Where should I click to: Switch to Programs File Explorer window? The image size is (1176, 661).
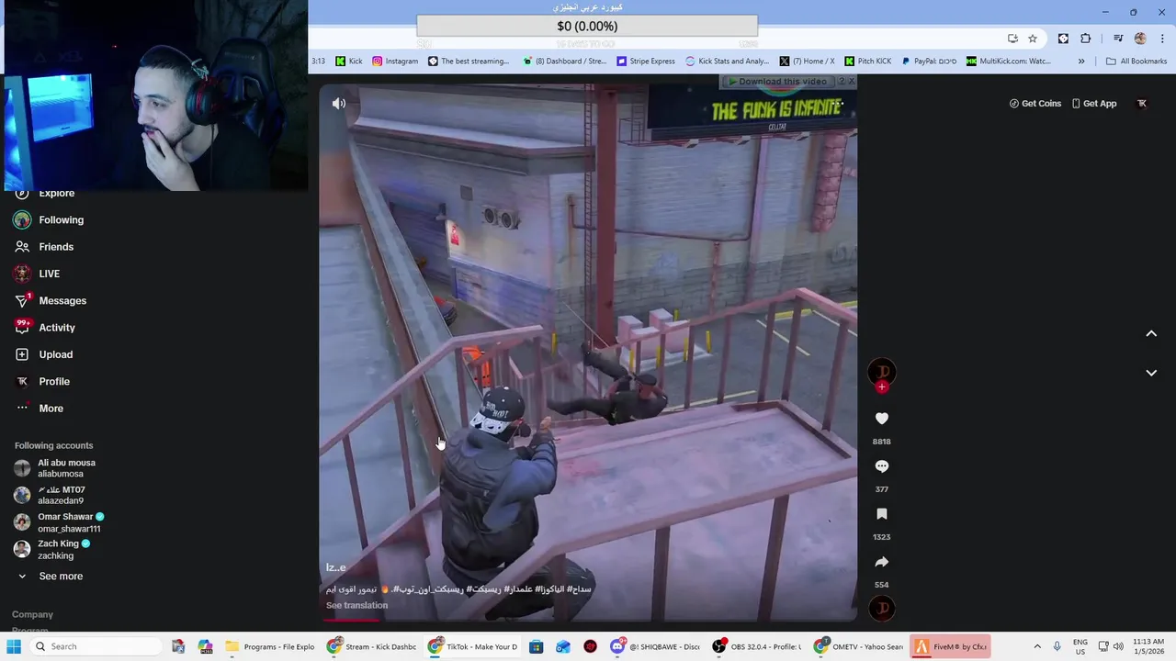point(270,646)
